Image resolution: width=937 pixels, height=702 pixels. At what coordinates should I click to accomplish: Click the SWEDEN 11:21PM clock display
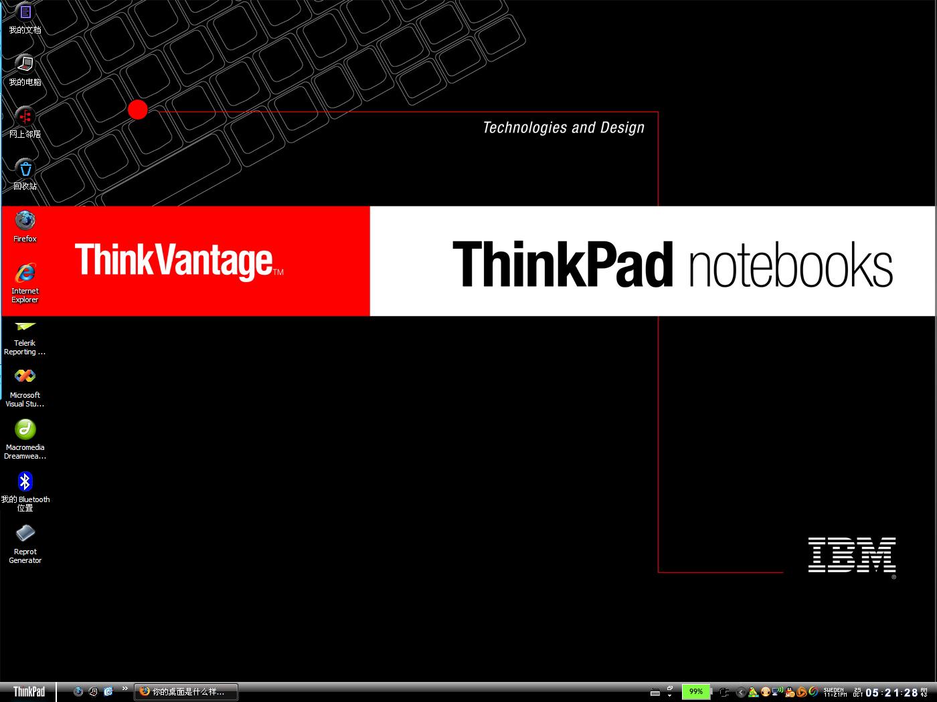[834, 692]
